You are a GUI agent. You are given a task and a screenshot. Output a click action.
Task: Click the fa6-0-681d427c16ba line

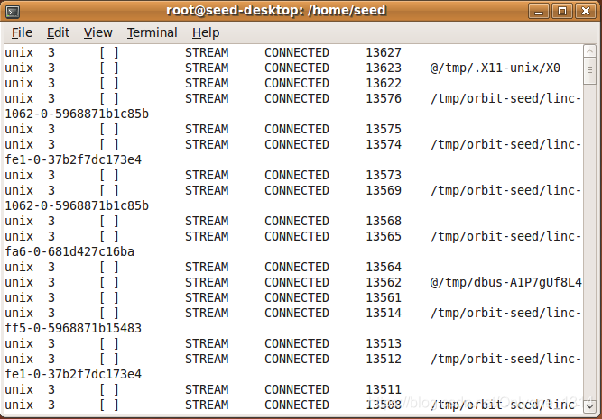pos(69,252)
